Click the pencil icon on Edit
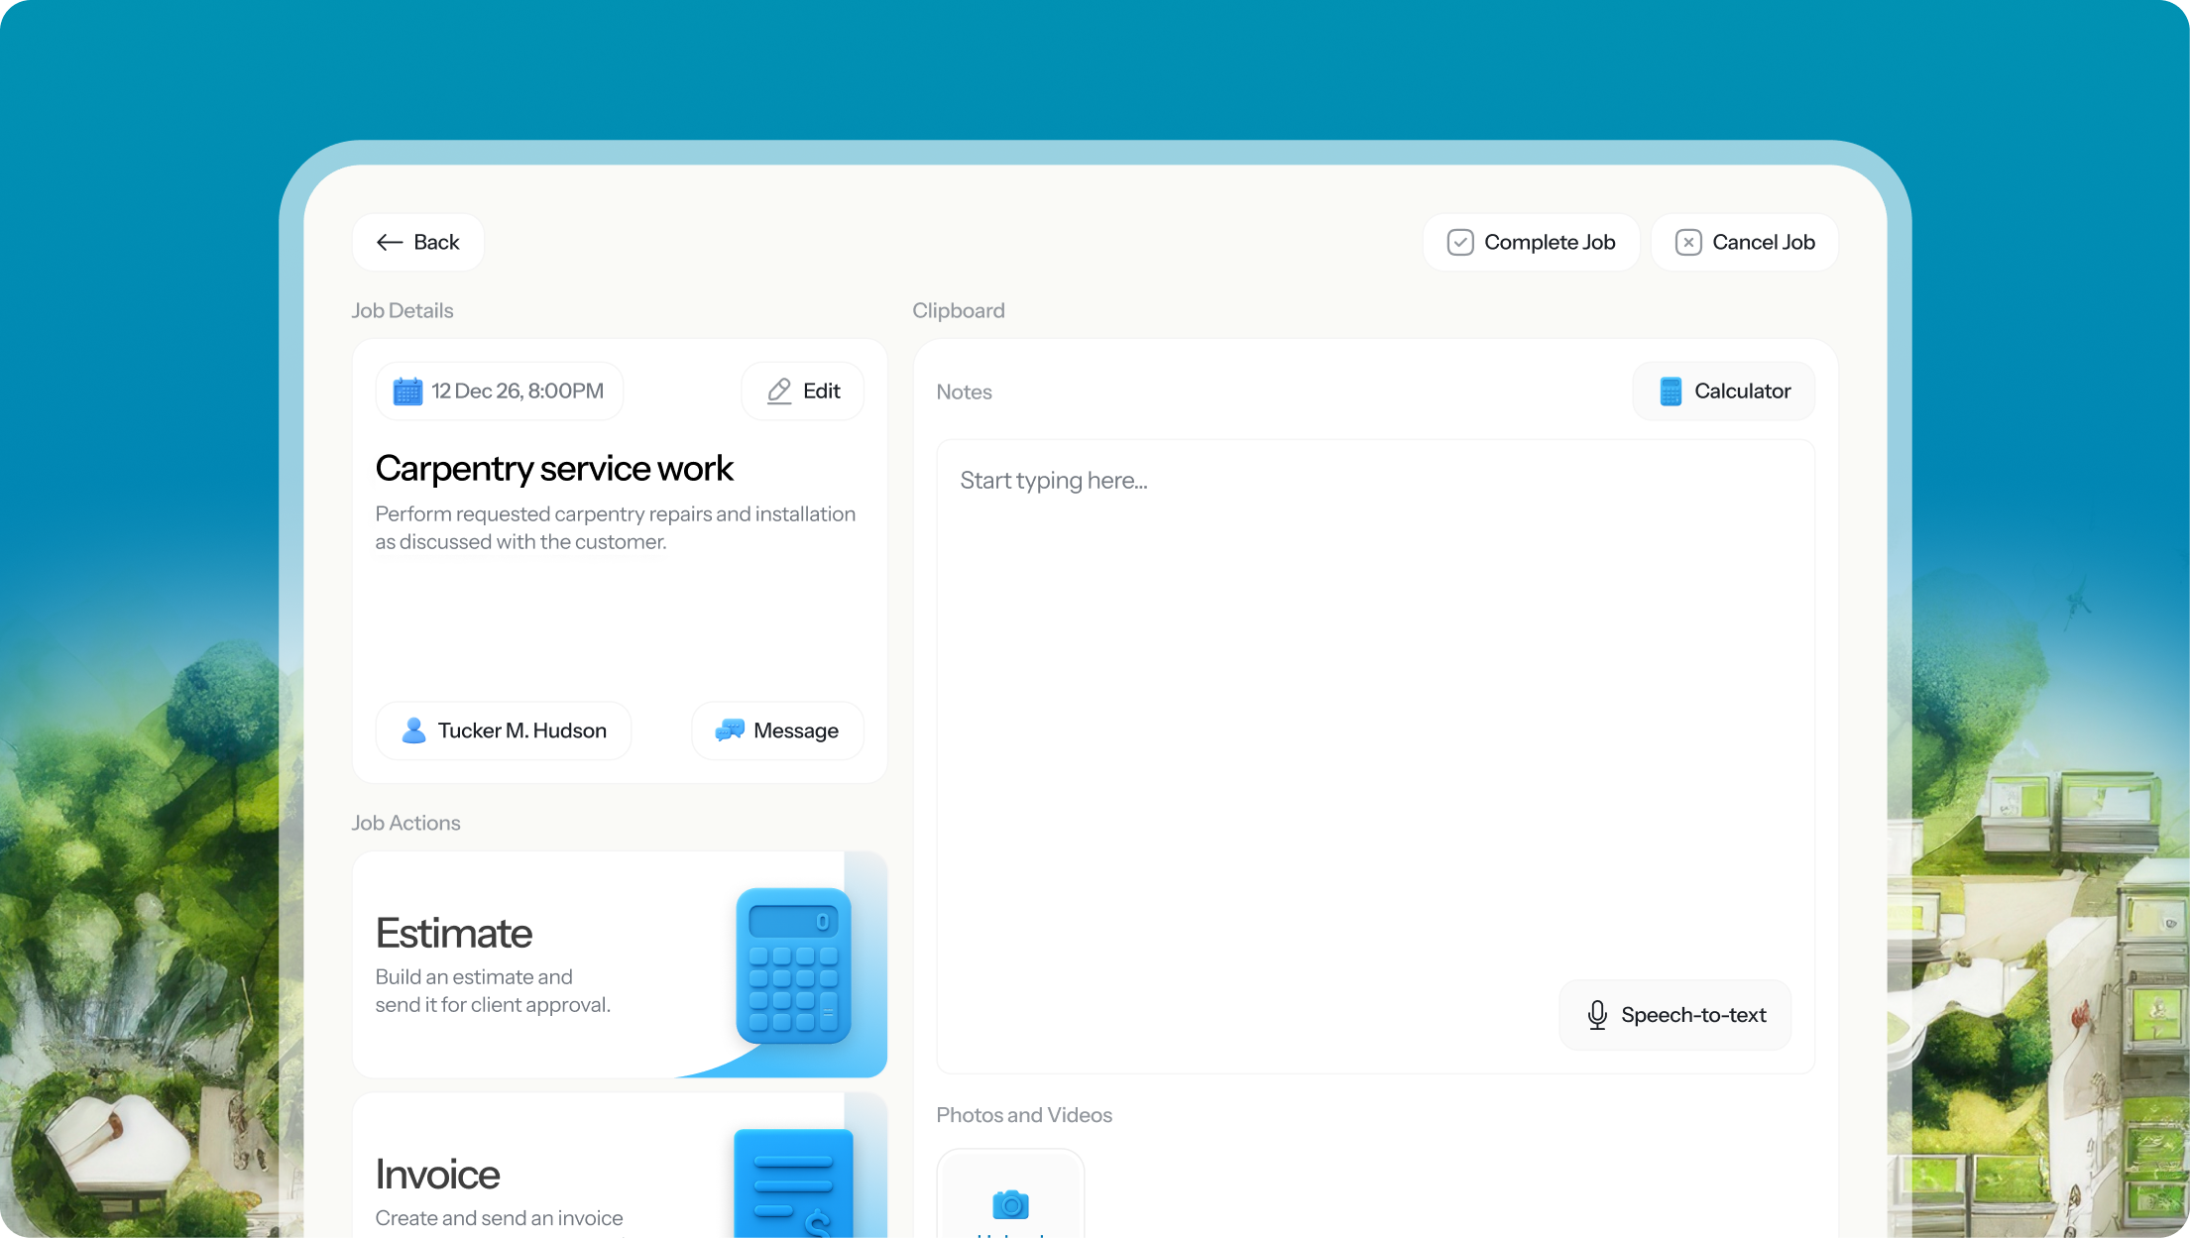This screenshot has width=2190, height=1238. pos(779,392)
